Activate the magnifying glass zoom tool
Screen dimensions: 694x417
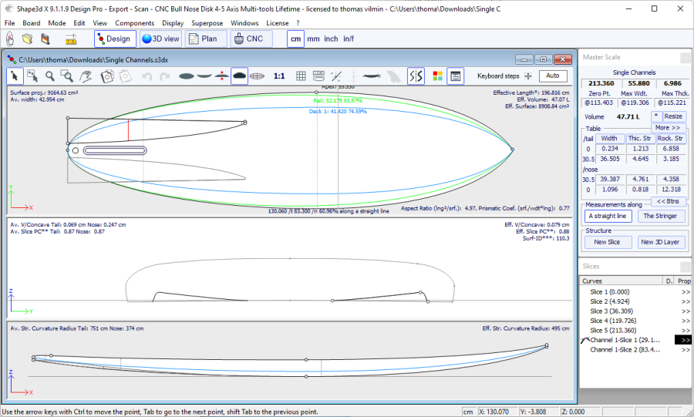50,76
